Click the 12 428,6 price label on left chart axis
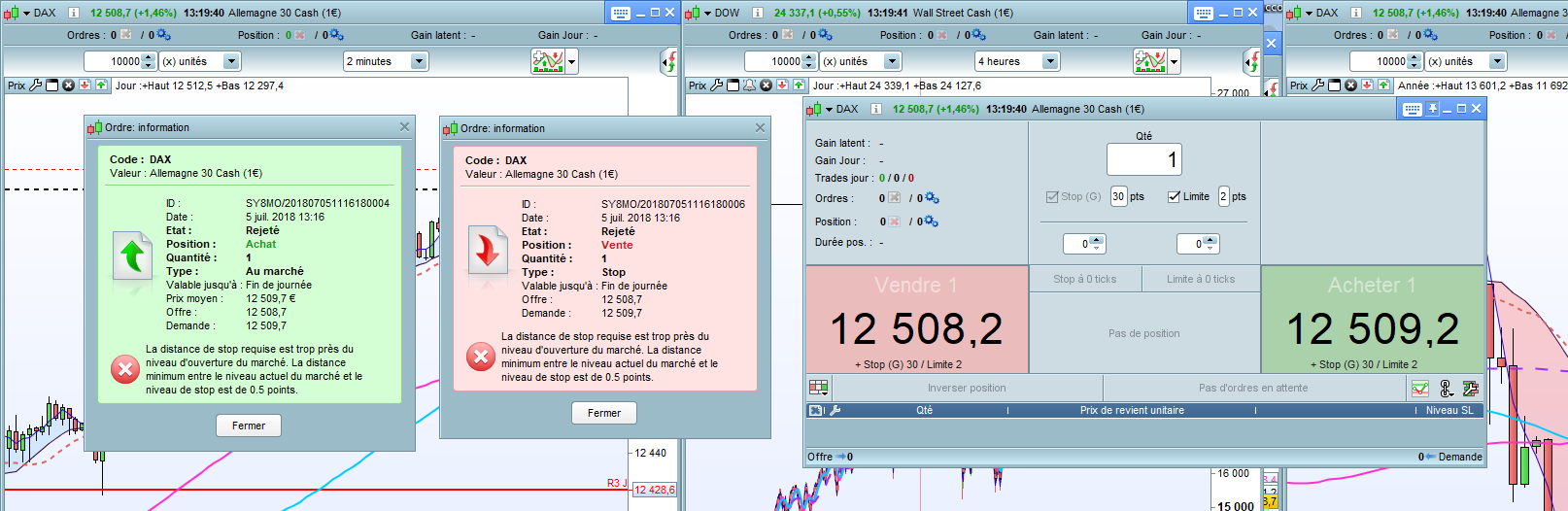This screenshot has width=1568, height=511. point(655,490)
